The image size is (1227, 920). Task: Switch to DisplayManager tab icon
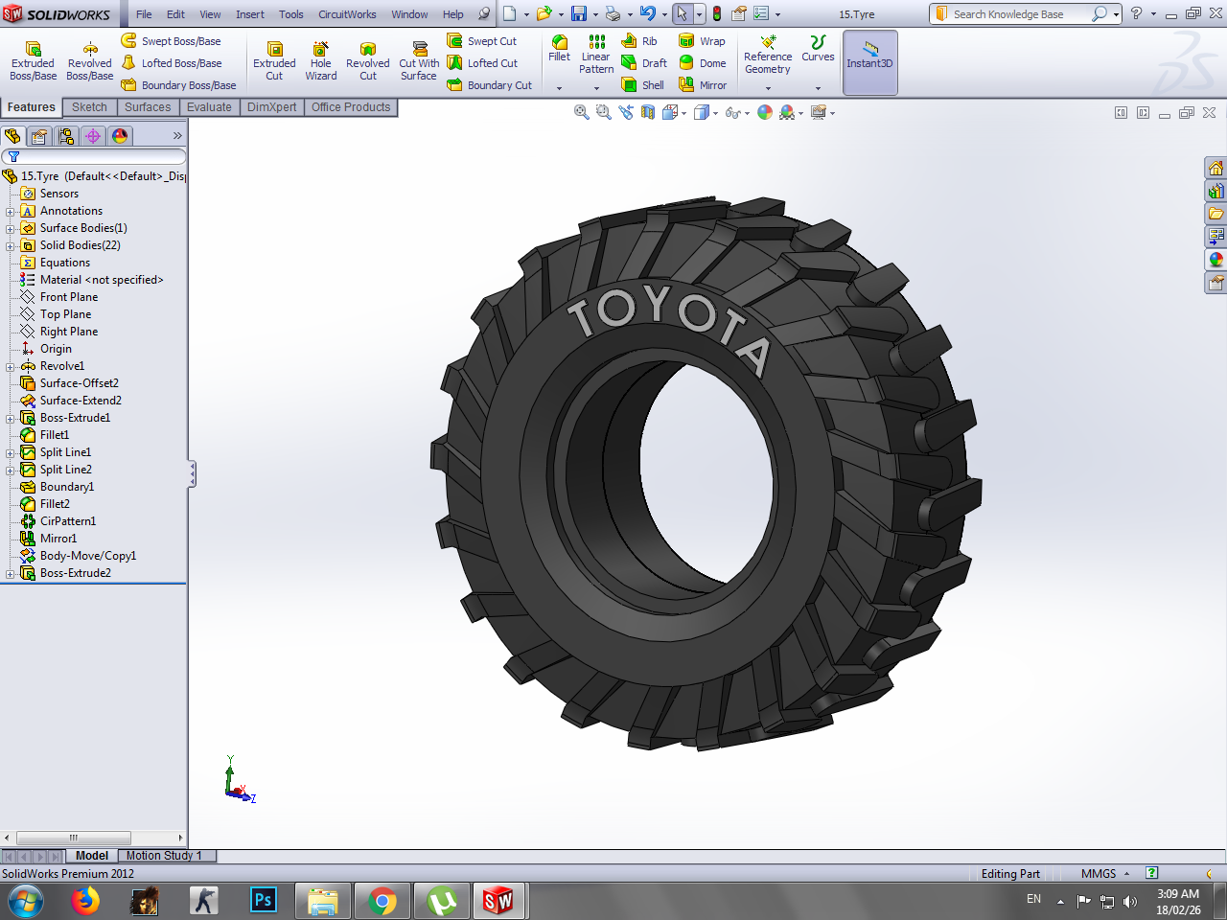pyautogui.click(x=120, y=136)
